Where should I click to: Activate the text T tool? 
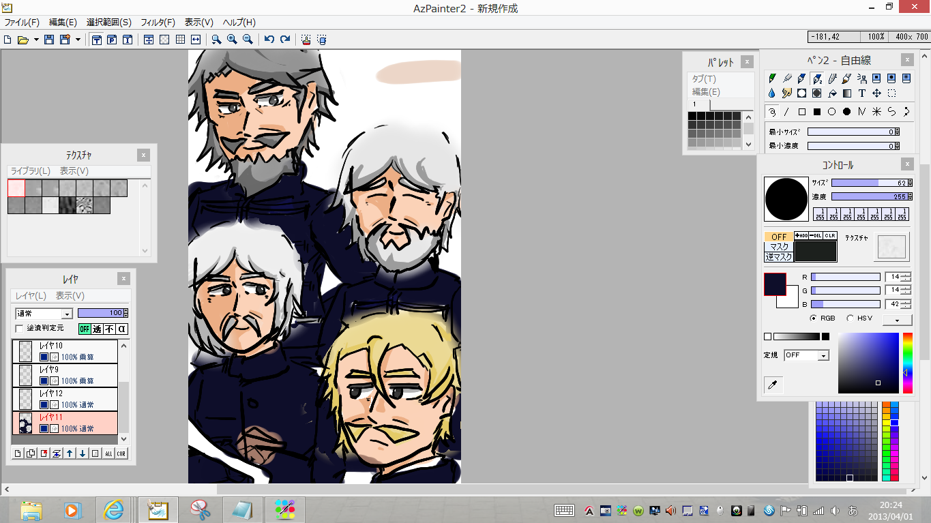(861, 93)
